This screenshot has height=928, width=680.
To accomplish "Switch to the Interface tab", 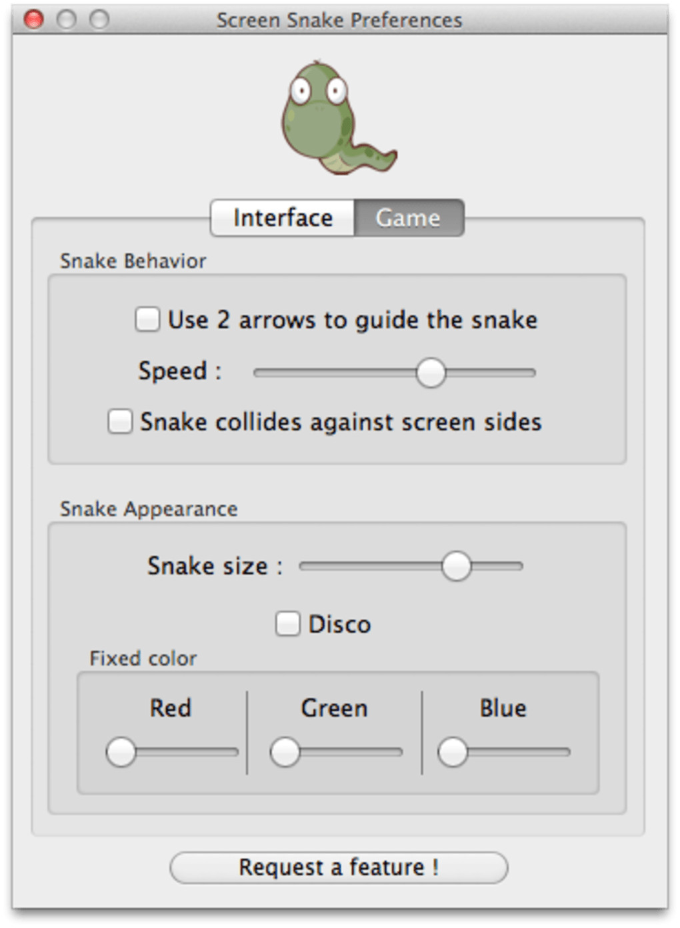I will (283, 218).
